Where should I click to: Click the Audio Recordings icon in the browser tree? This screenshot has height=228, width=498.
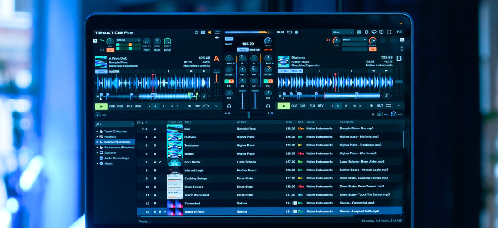101,158
